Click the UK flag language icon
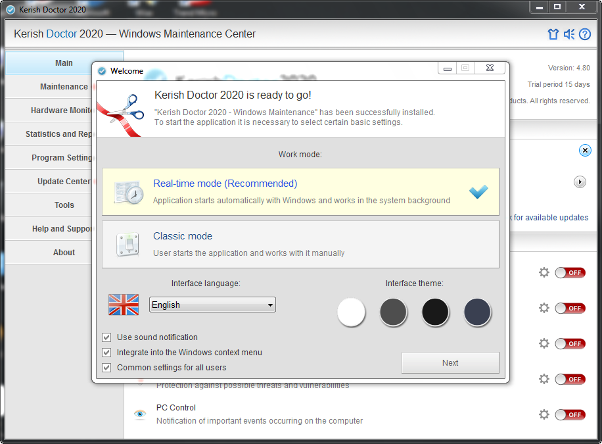This screenshot has height=444, width=602. click(x=124, y=305)
